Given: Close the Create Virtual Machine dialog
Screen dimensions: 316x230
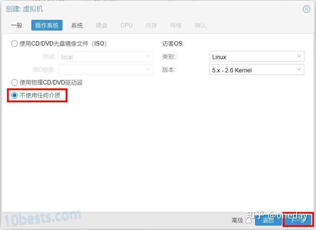Looking at the screenshot, I should 307,9.
